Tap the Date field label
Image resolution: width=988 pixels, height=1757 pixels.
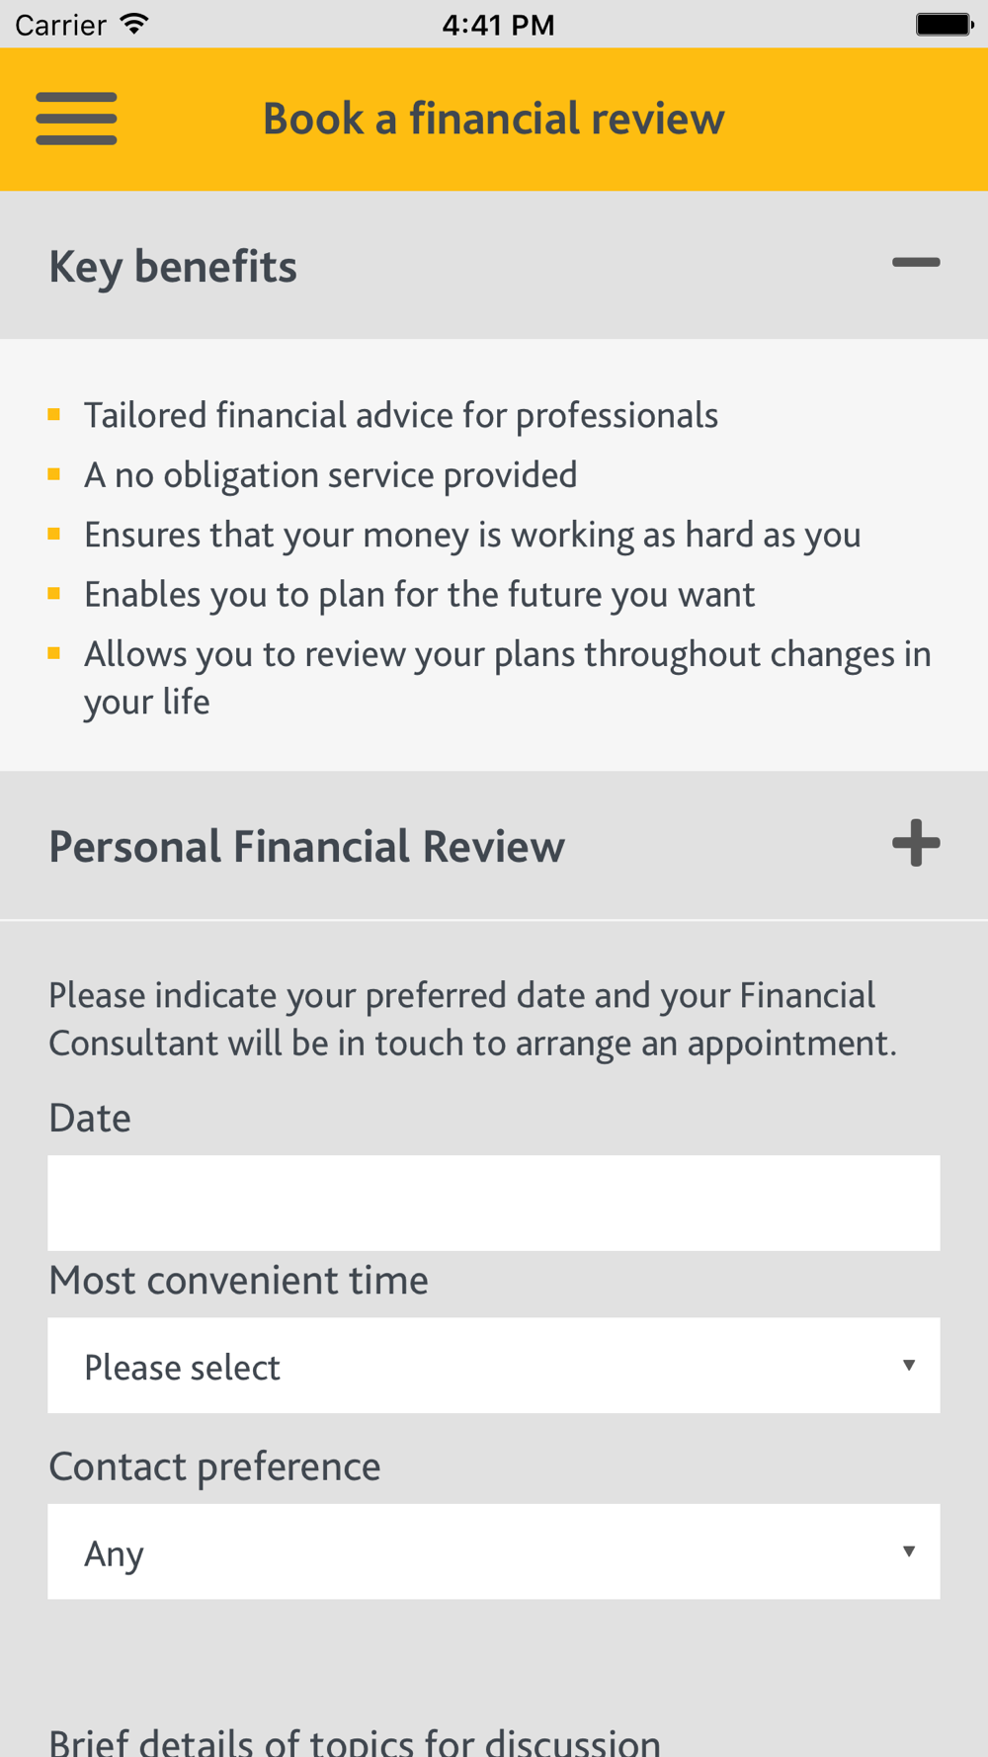pyautogui.click(x=90, y=1118)
